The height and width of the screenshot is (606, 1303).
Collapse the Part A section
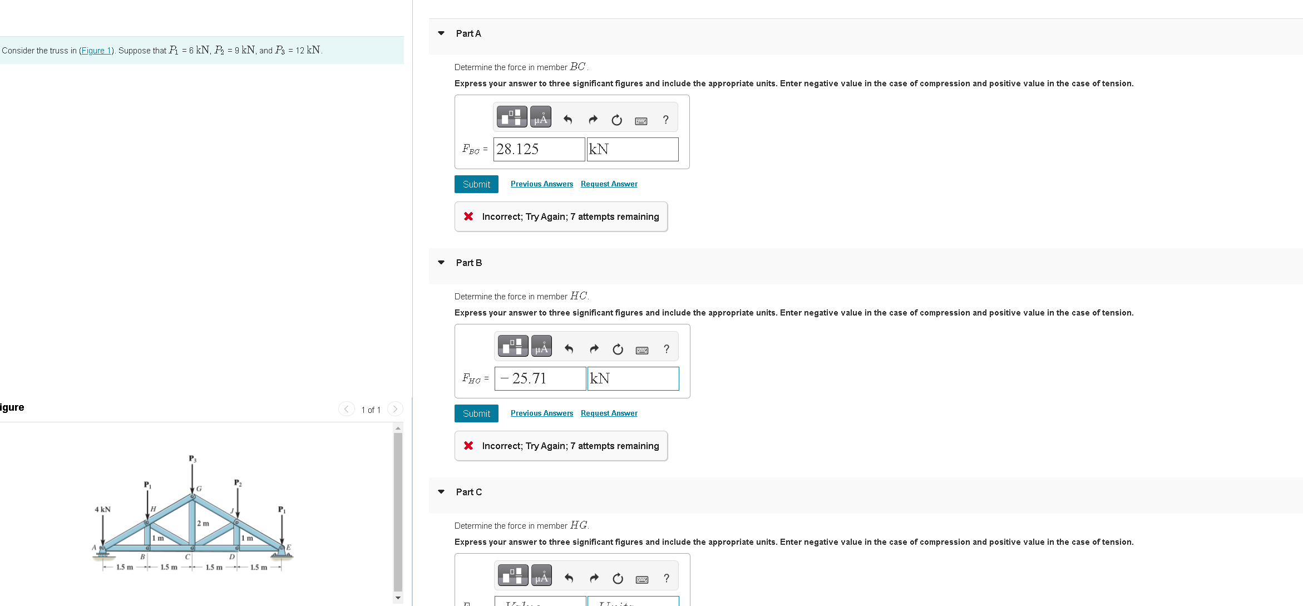pos(441,33)
